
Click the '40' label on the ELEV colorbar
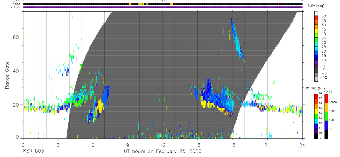pos(324,34)
